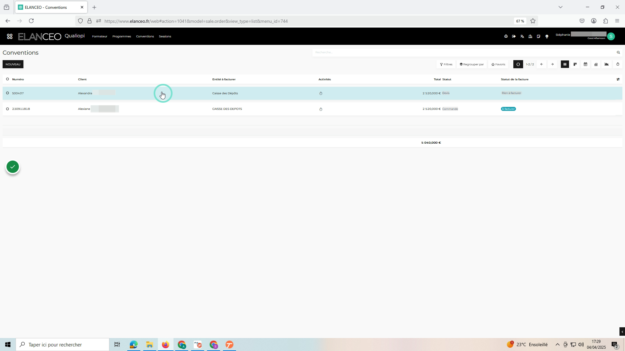Click Caisse des Dépôts cell in S00407 row
The height and width of the screenshot is (351, 625).
pyautogui.click(x=225, y=93)
